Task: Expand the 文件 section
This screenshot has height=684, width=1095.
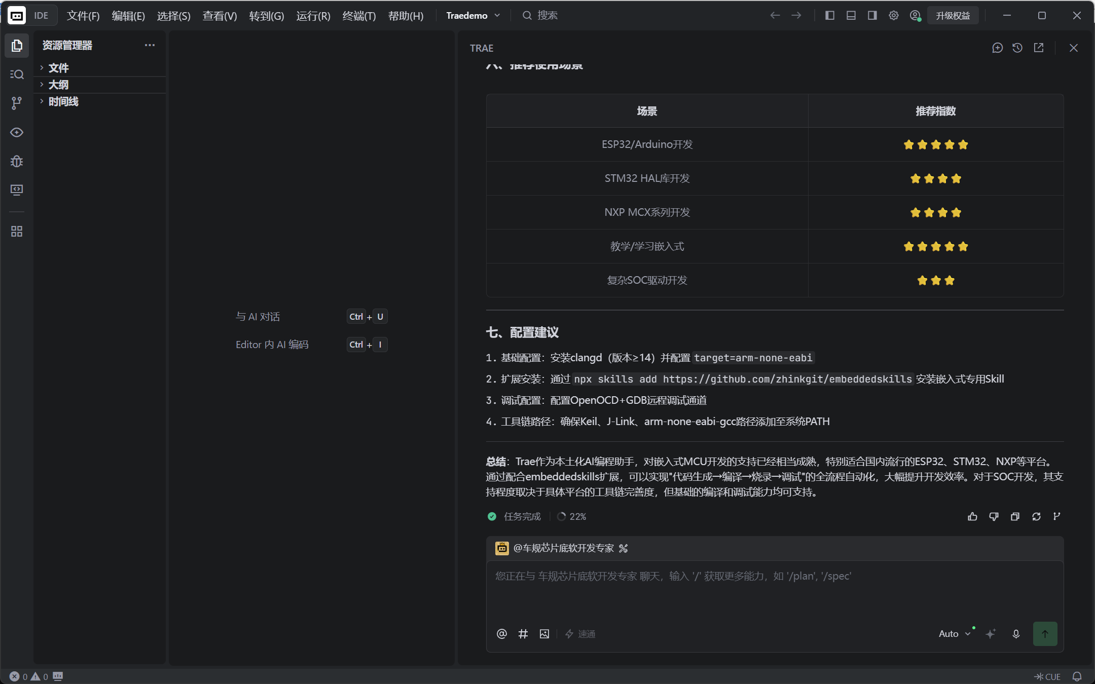Action: click(x=100, y=68)
